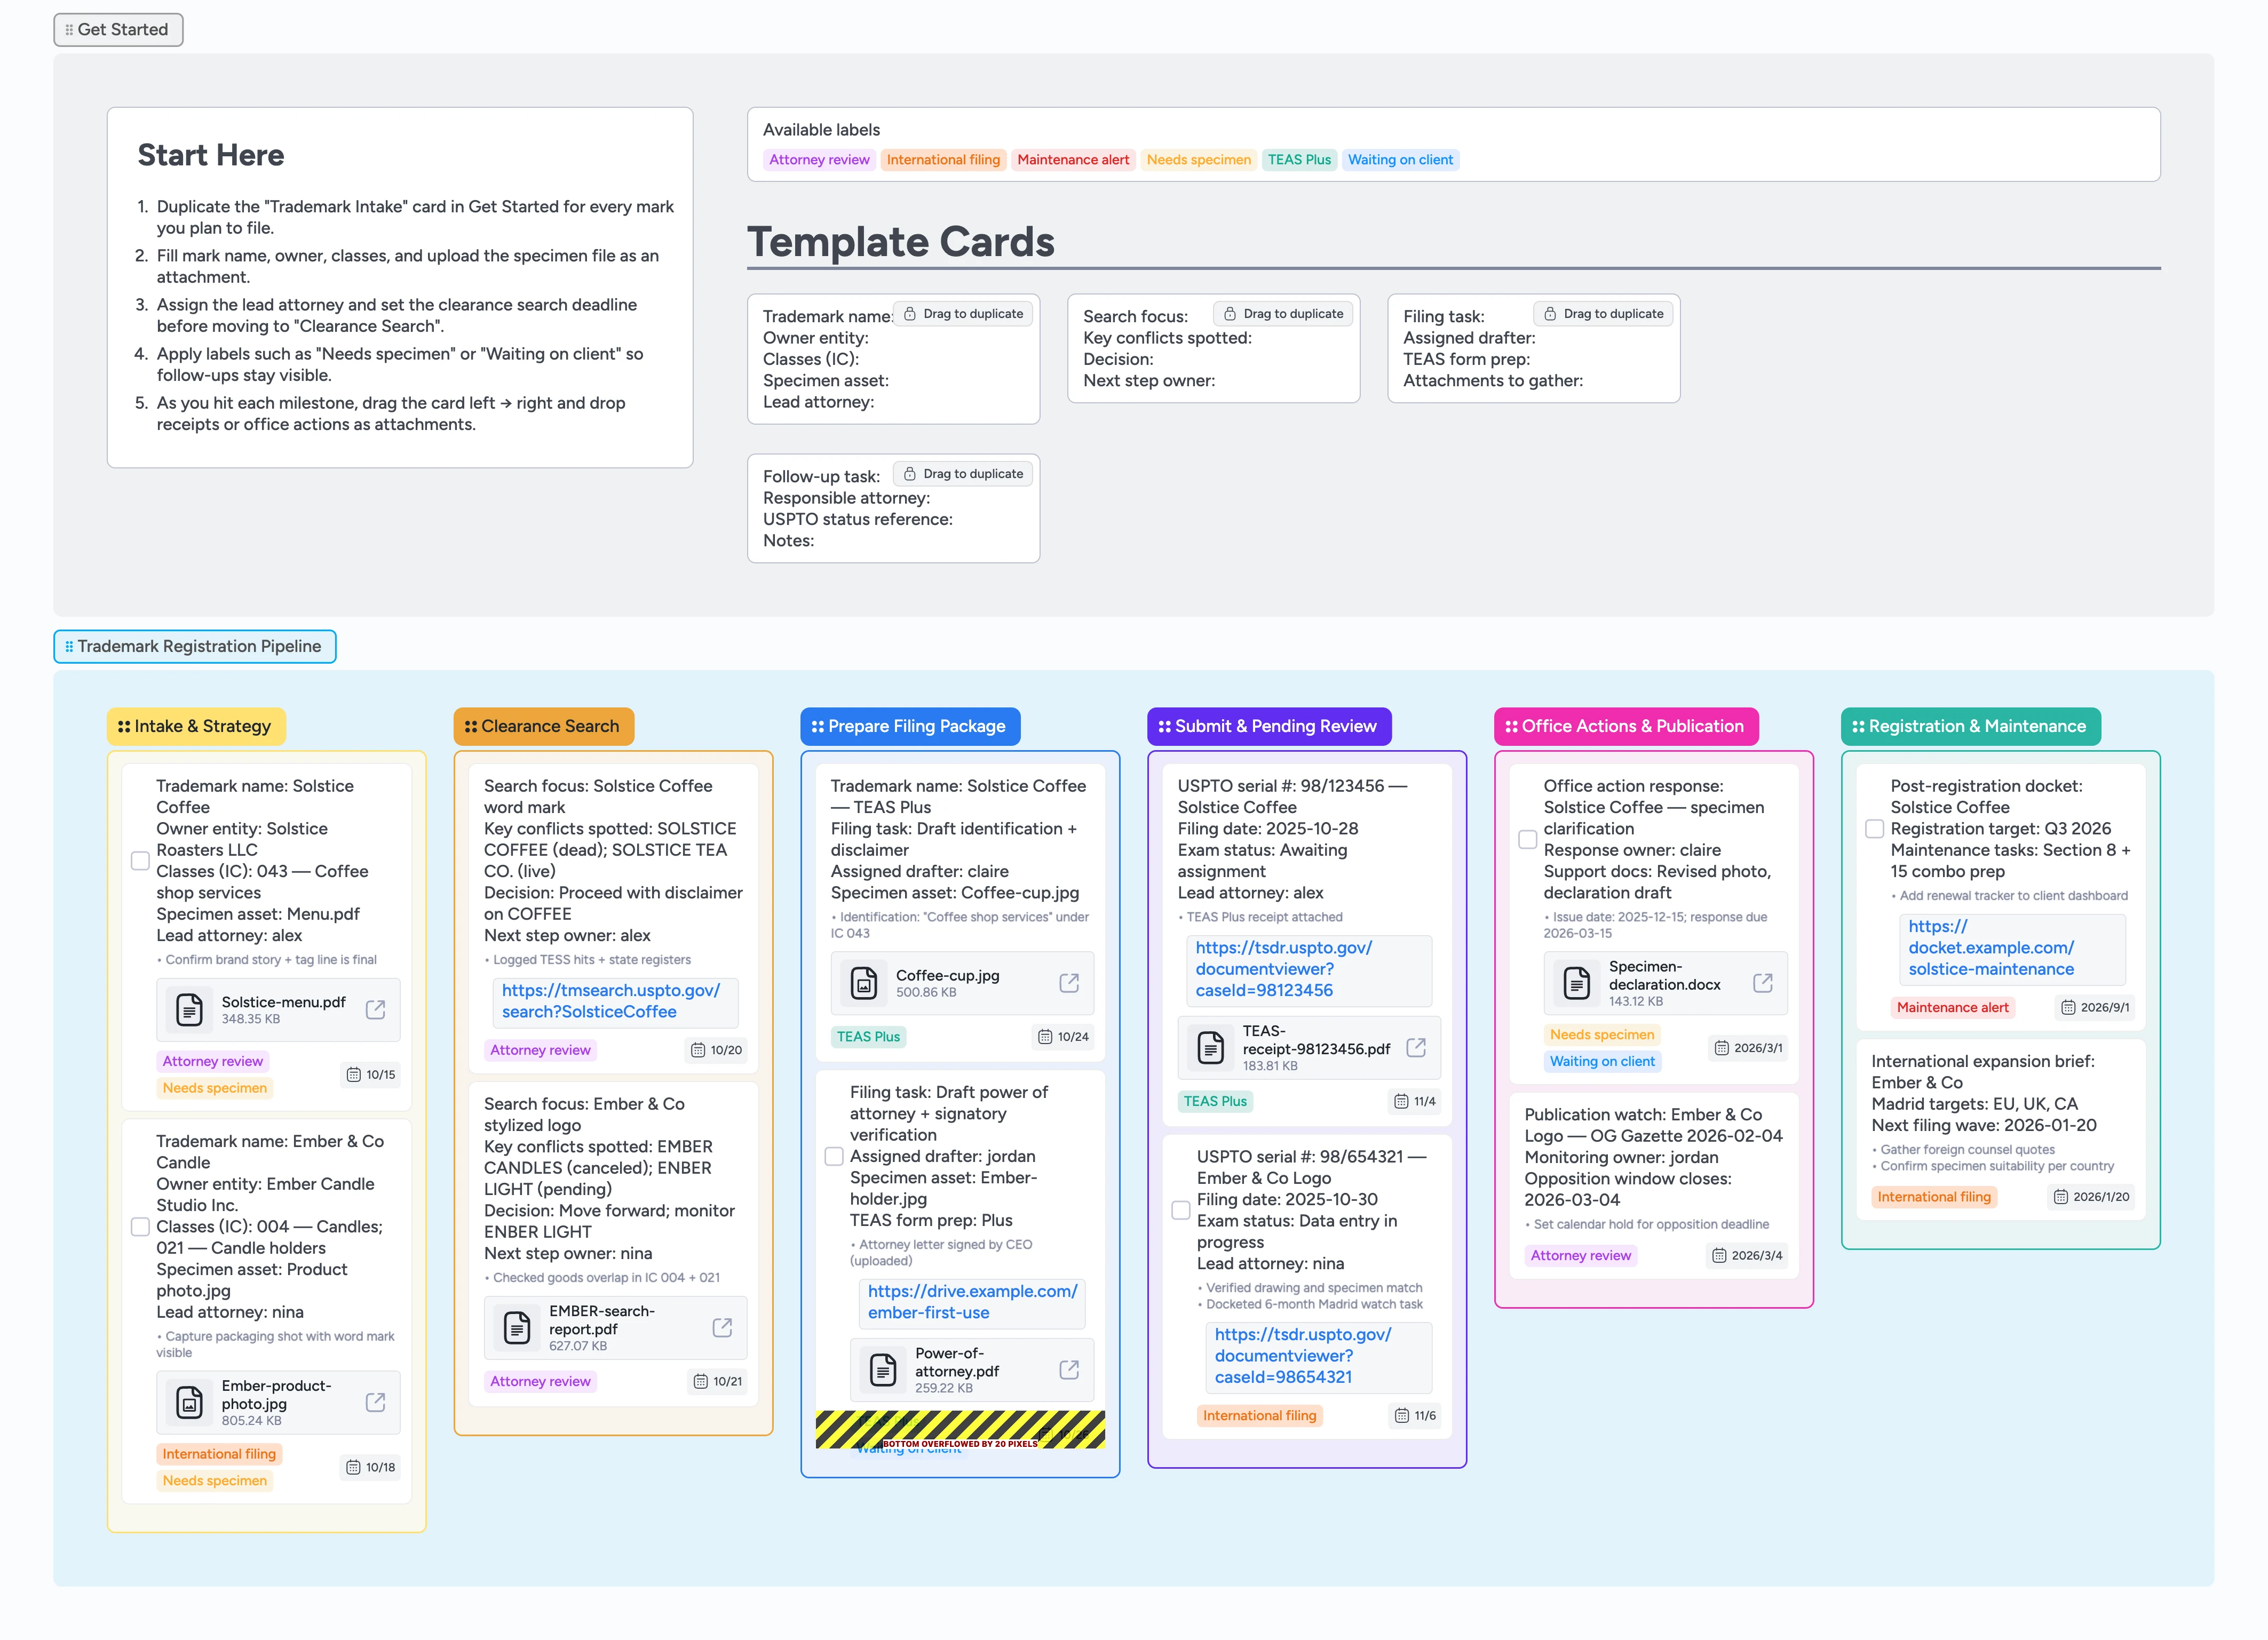This screenshot has height=1640, width=2268.
Task: Click the 10/15 calendar date icon
Action: point(354,1074)
